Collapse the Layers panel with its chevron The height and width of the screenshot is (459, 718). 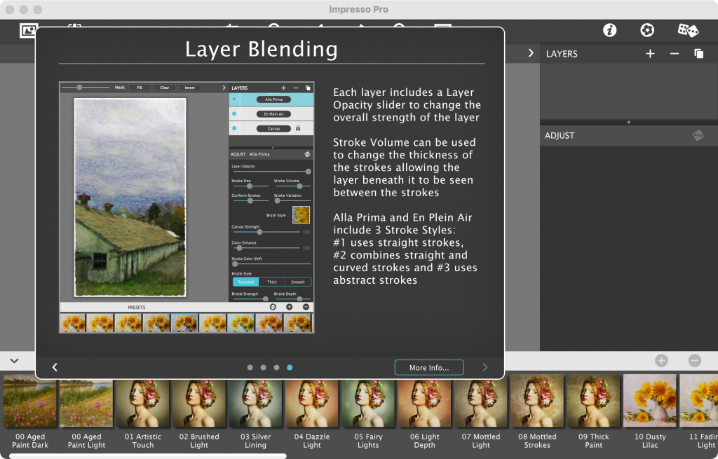coord(531,54)
